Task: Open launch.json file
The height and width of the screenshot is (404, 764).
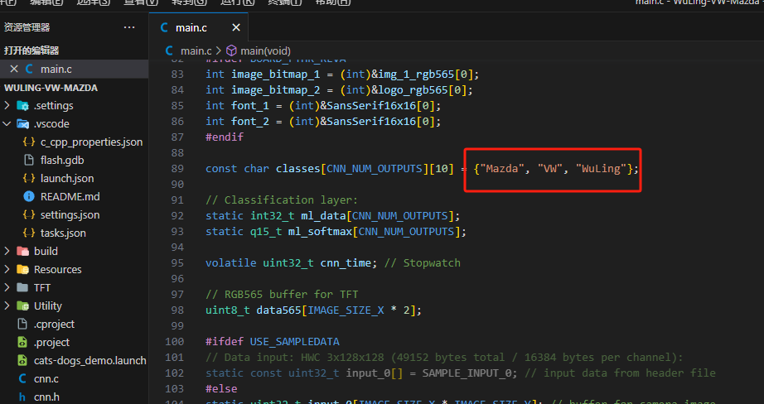Action: [67, 178]
